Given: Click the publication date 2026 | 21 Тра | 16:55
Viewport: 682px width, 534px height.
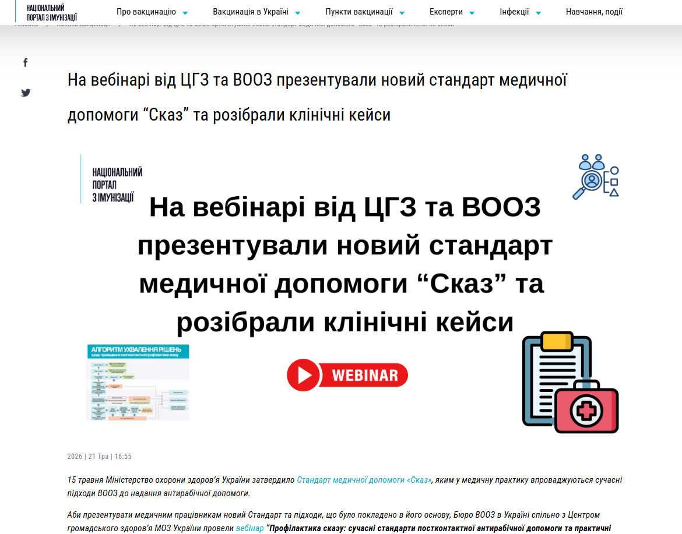Looking at the screenshot, I should 99,456.
